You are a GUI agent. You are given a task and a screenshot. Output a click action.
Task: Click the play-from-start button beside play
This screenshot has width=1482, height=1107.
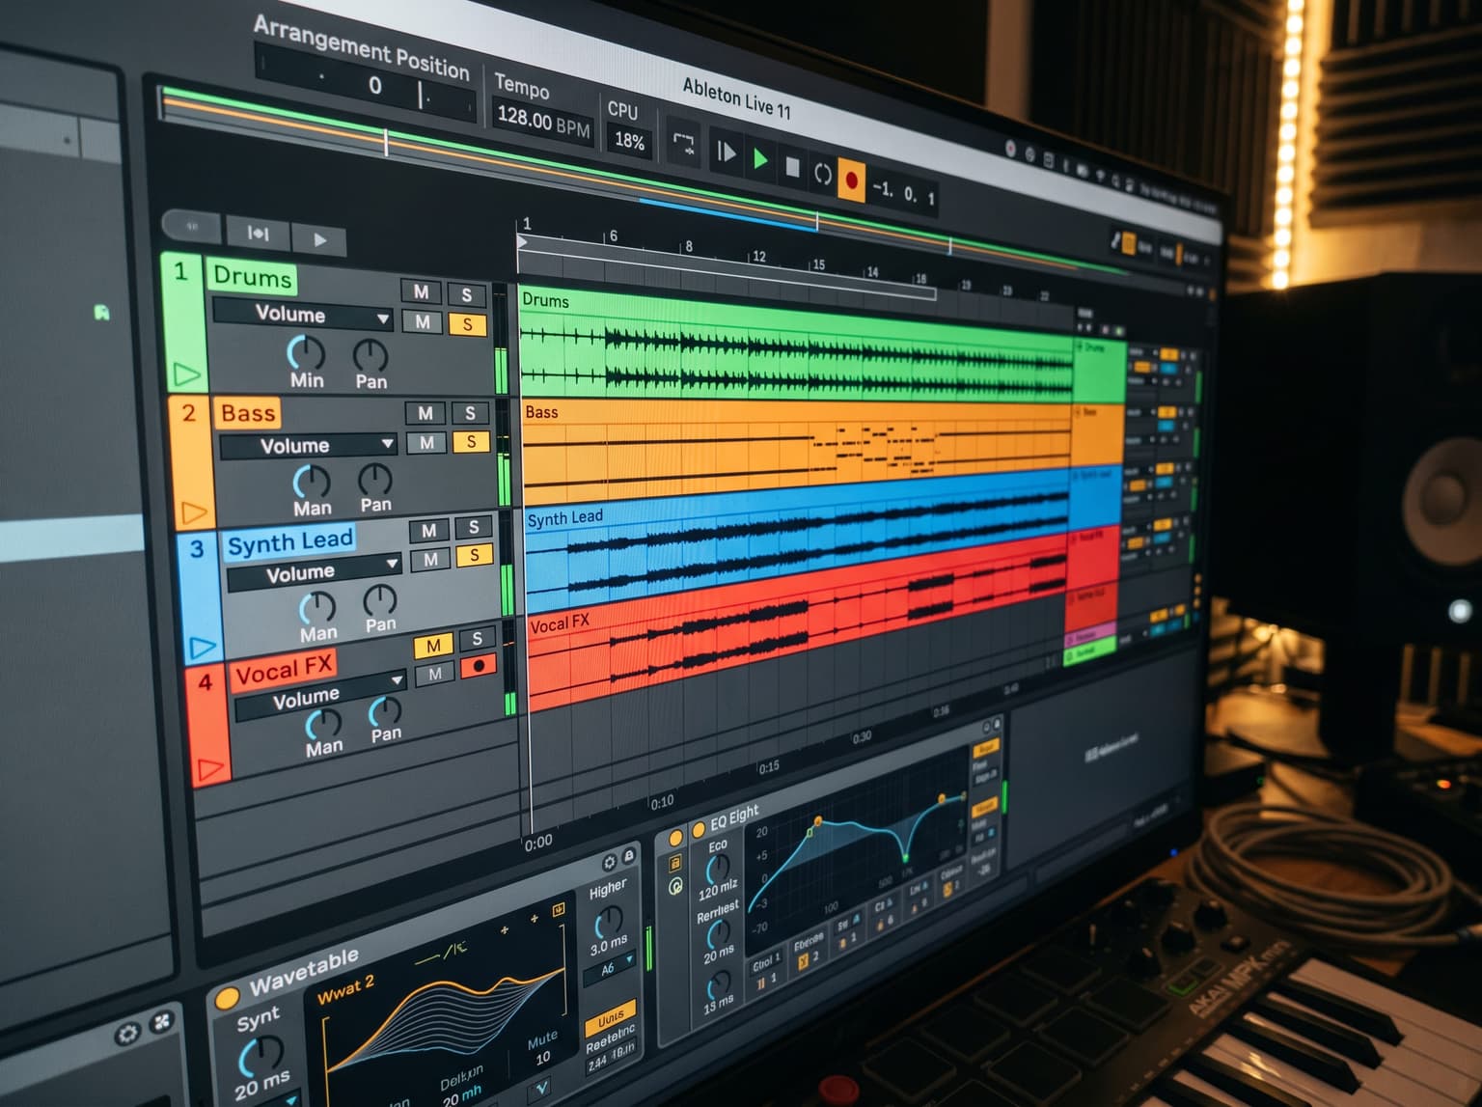726,152
